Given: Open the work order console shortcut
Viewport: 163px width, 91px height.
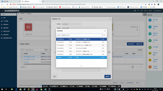Looking at the screenshot, I should point(155,41).
